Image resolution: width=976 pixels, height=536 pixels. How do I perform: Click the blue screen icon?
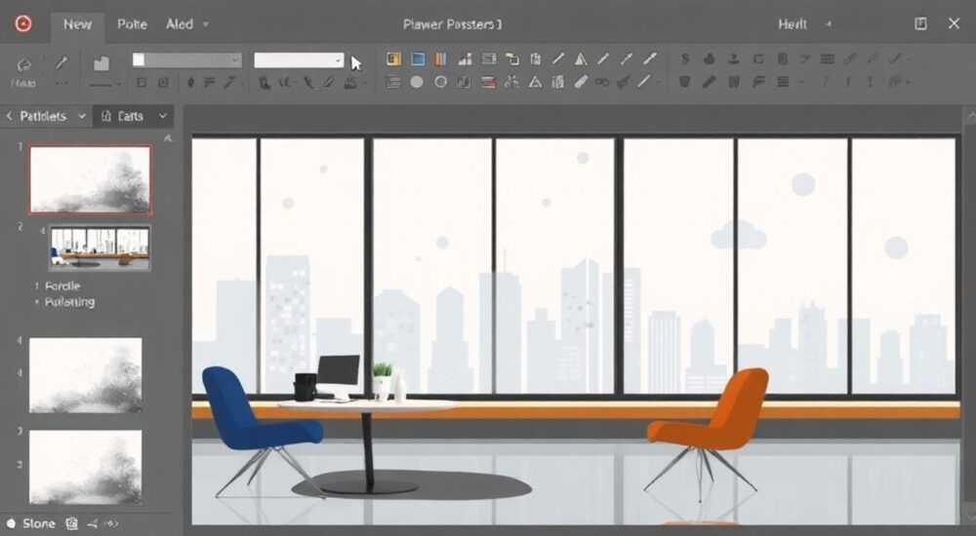[x=419, y=59]
